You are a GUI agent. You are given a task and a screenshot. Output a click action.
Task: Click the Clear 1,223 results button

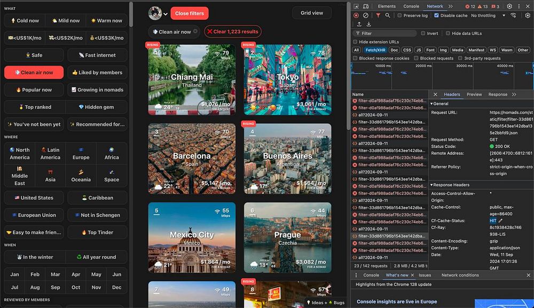point(233,32)
